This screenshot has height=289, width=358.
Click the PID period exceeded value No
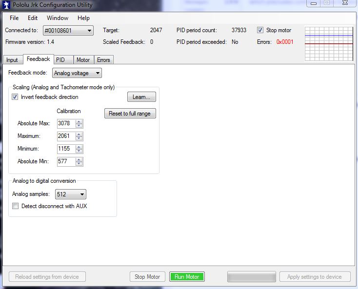click(x=235, y=42)
